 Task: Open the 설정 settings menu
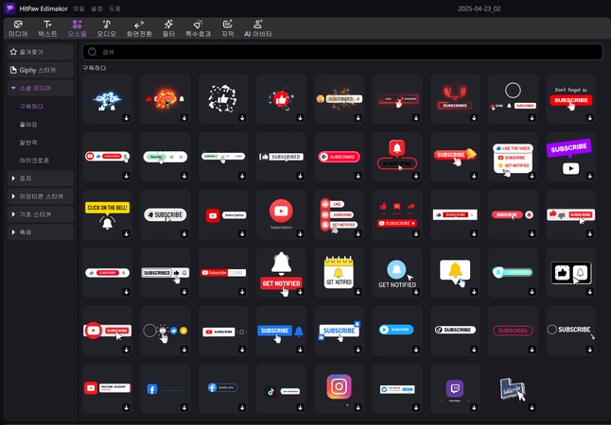pyautogui.click(x=96, y=8)
